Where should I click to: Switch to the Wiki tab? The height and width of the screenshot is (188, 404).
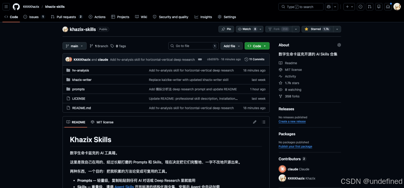(141, 17)
